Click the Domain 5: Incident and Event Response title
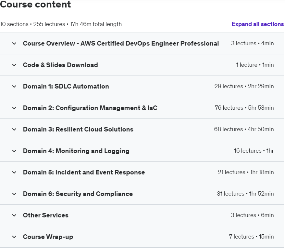This screenshot has height=248, width=285. point(84,172)
